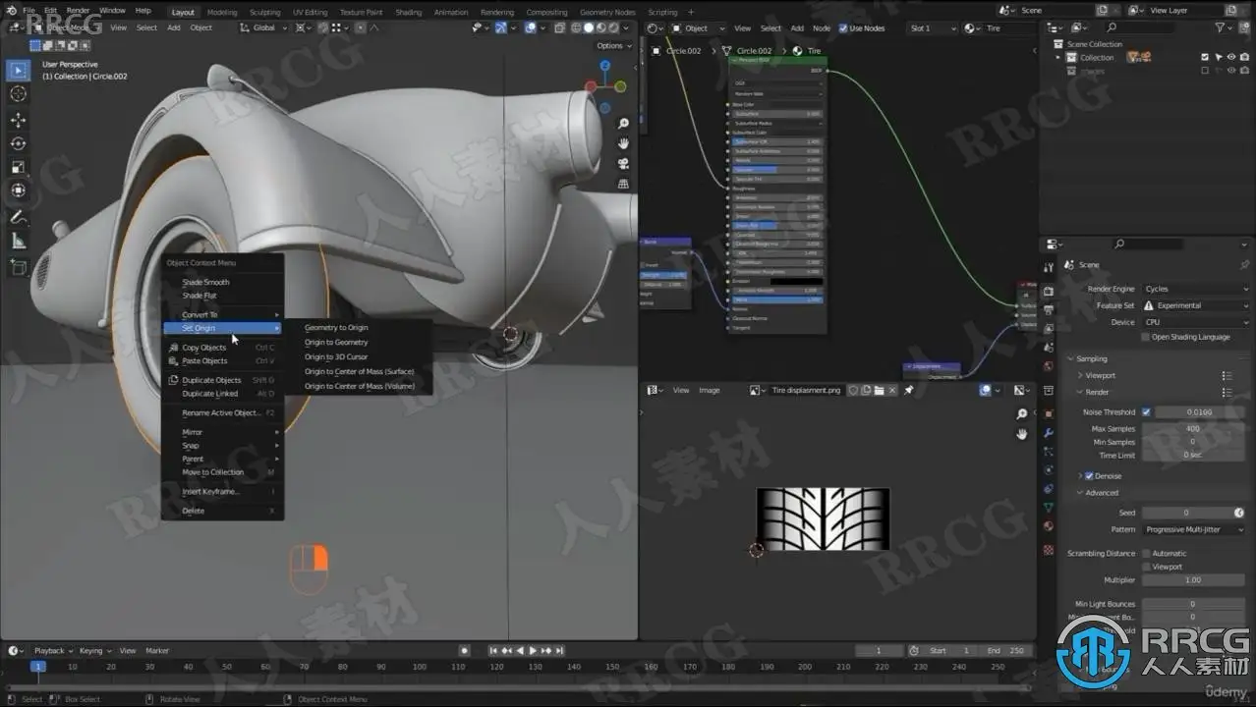This screenshot has width=1256, height=707.
Task: Click frame 100 on timeline ruler
Action: pos(420,667)
